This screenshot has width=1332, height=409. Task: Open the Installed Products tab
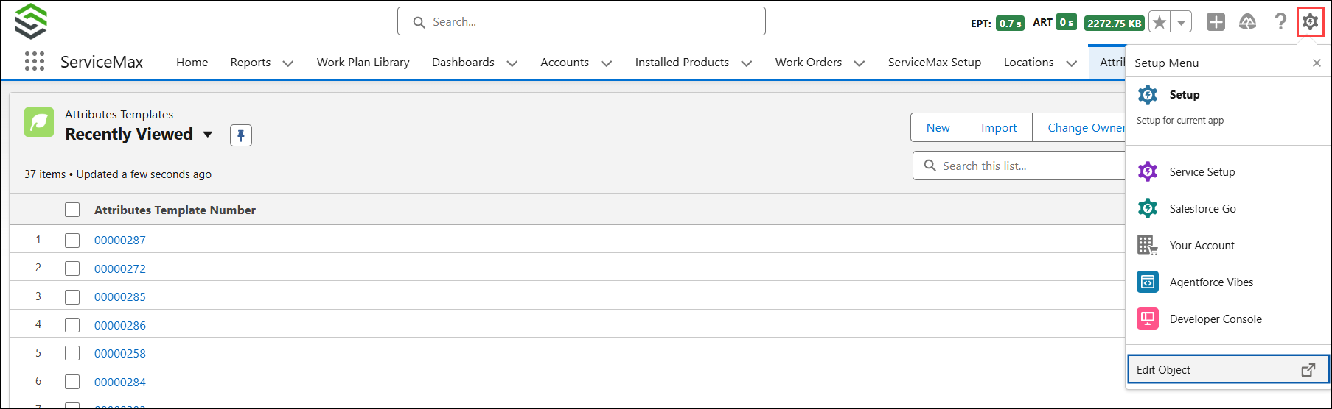coord(682,63)
